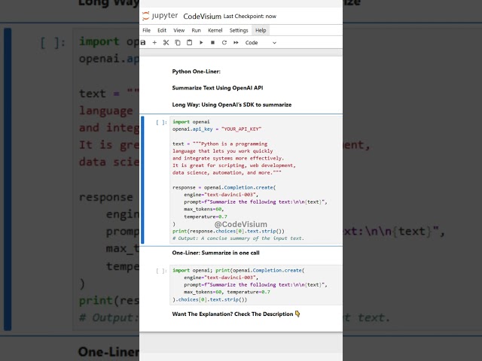This screenshot has height=361, width=482.
Task: Paste cell from clipboard
Action: 189,43
